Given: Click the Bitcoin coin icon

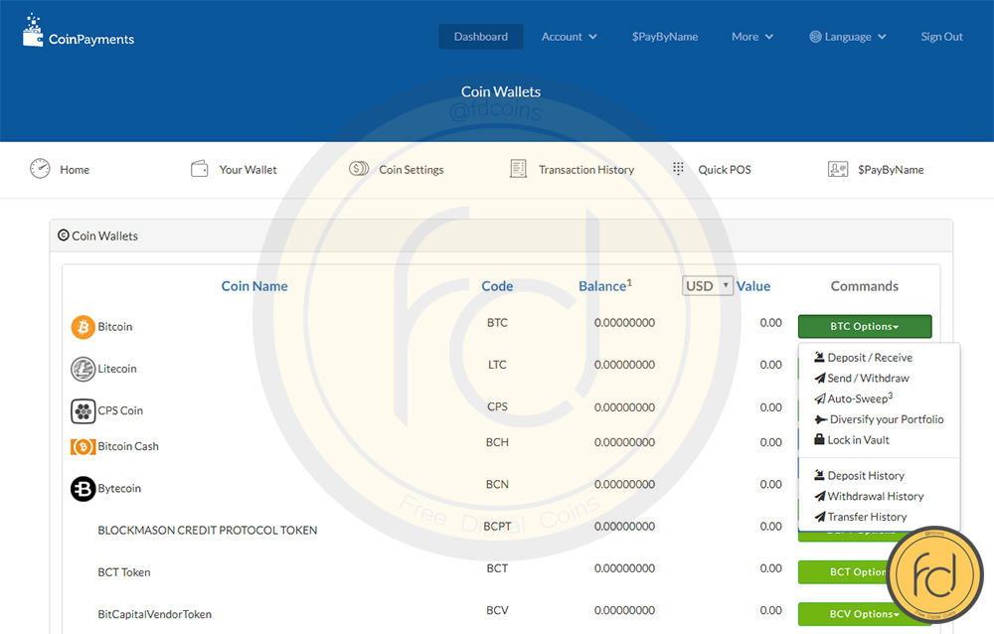Looking at the screenshot, I should click(83, 327).
